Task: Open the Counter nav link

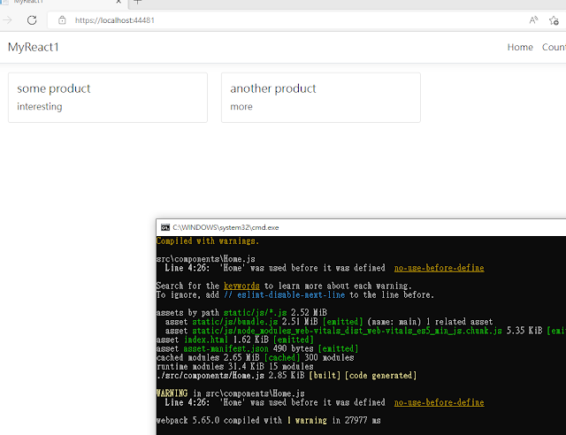Action: [x=554, y=47]
